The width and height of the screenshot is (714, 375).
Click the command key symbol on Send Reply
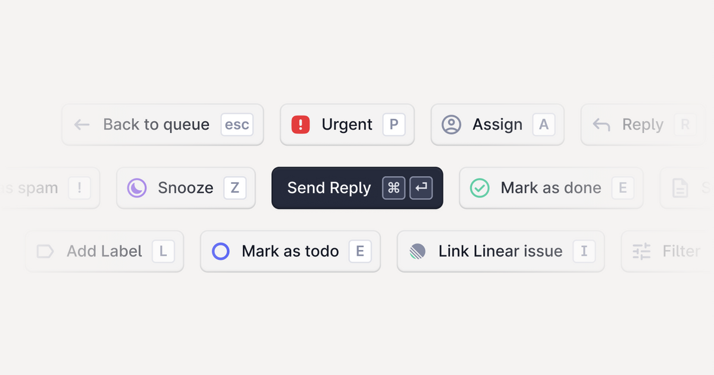click(x=393, y=187)
